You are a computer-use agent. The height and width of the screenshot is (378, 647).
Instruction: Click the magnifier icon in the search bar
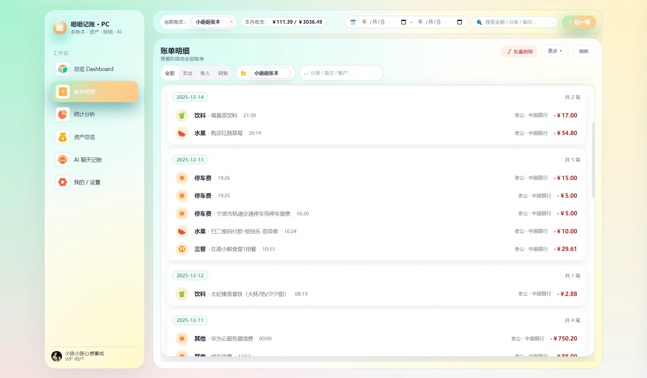coord(479,22)
